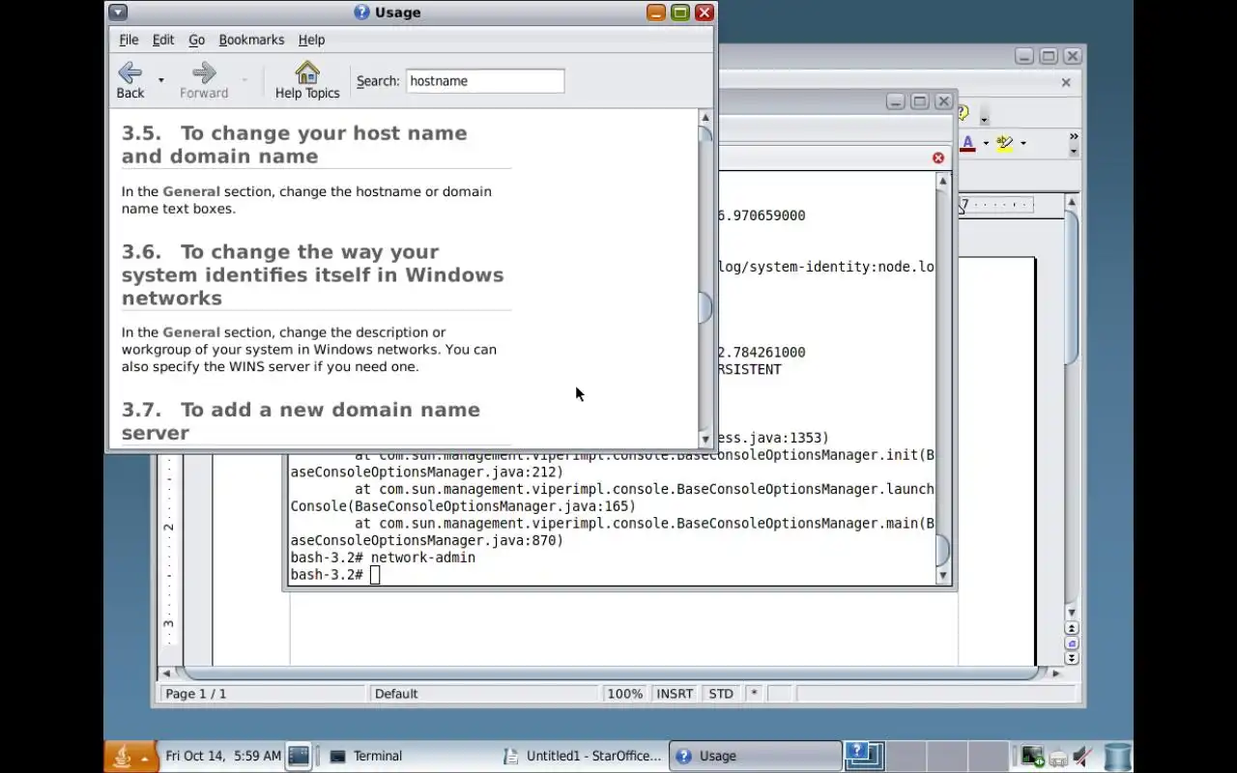Click Usage help scrollbar down arrow

coord(705,439)
